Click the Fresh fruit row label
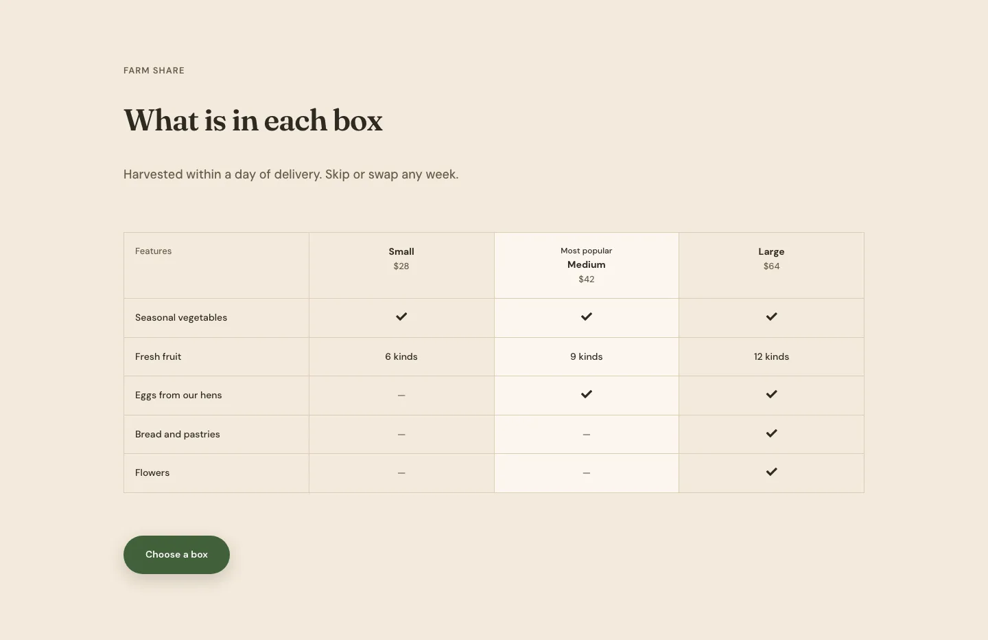 (158, 356)
